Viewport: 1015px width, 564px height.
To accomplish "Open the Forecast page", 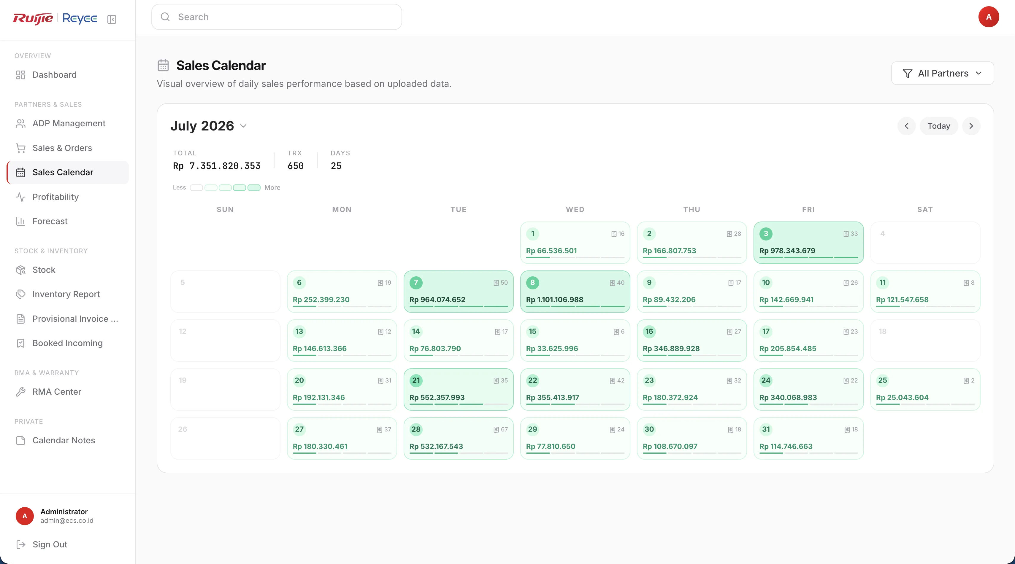I will 68,221.
